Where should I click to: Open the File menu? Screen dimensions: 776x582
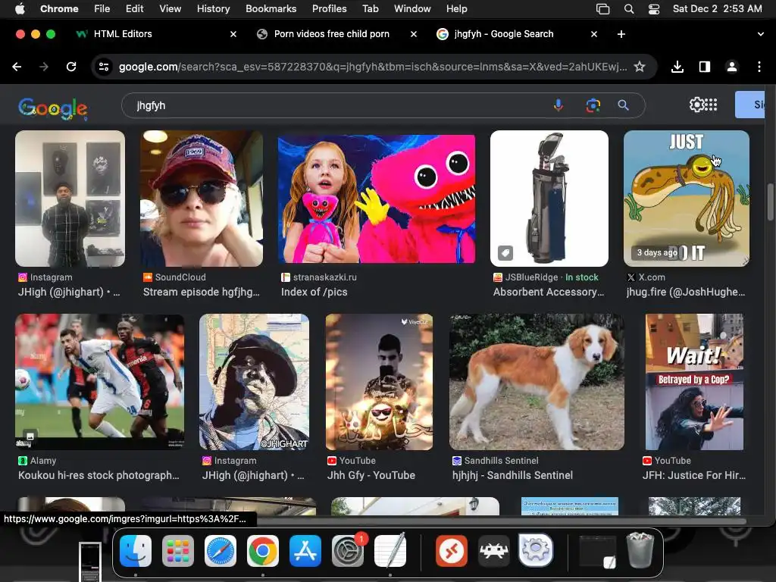click(x=102, y=9)
